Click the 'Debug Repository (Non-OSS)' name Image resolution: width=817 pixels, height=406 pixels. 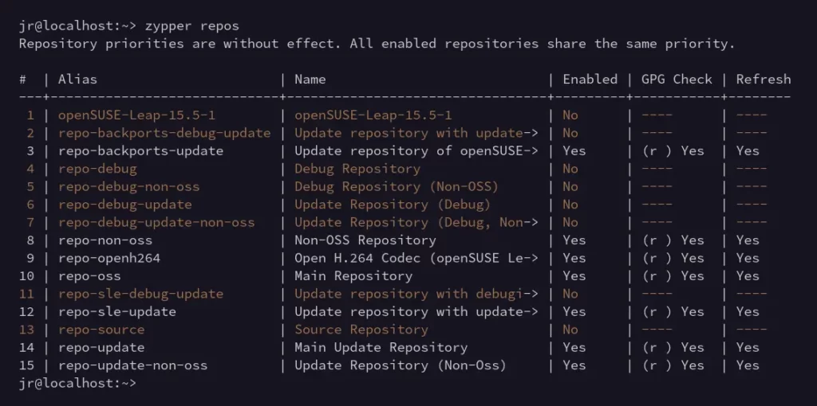pyautogui.click(x=396, y=186)
